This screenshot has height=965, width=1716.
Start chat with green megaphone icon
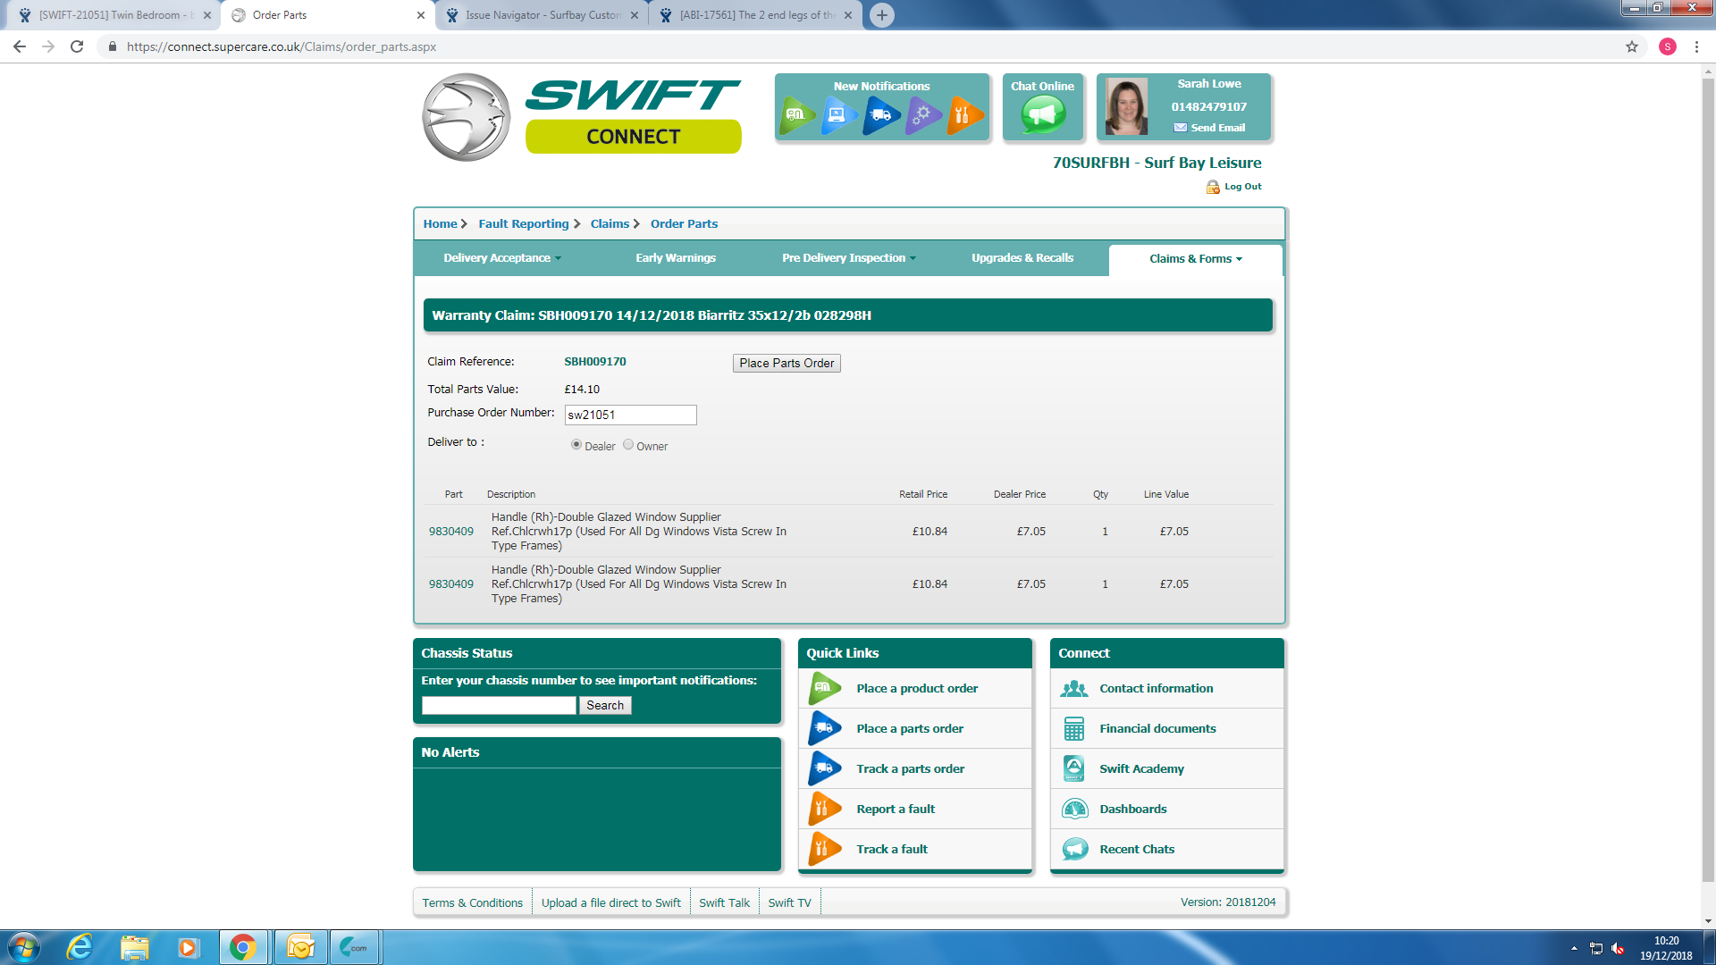coord(1043,114)
